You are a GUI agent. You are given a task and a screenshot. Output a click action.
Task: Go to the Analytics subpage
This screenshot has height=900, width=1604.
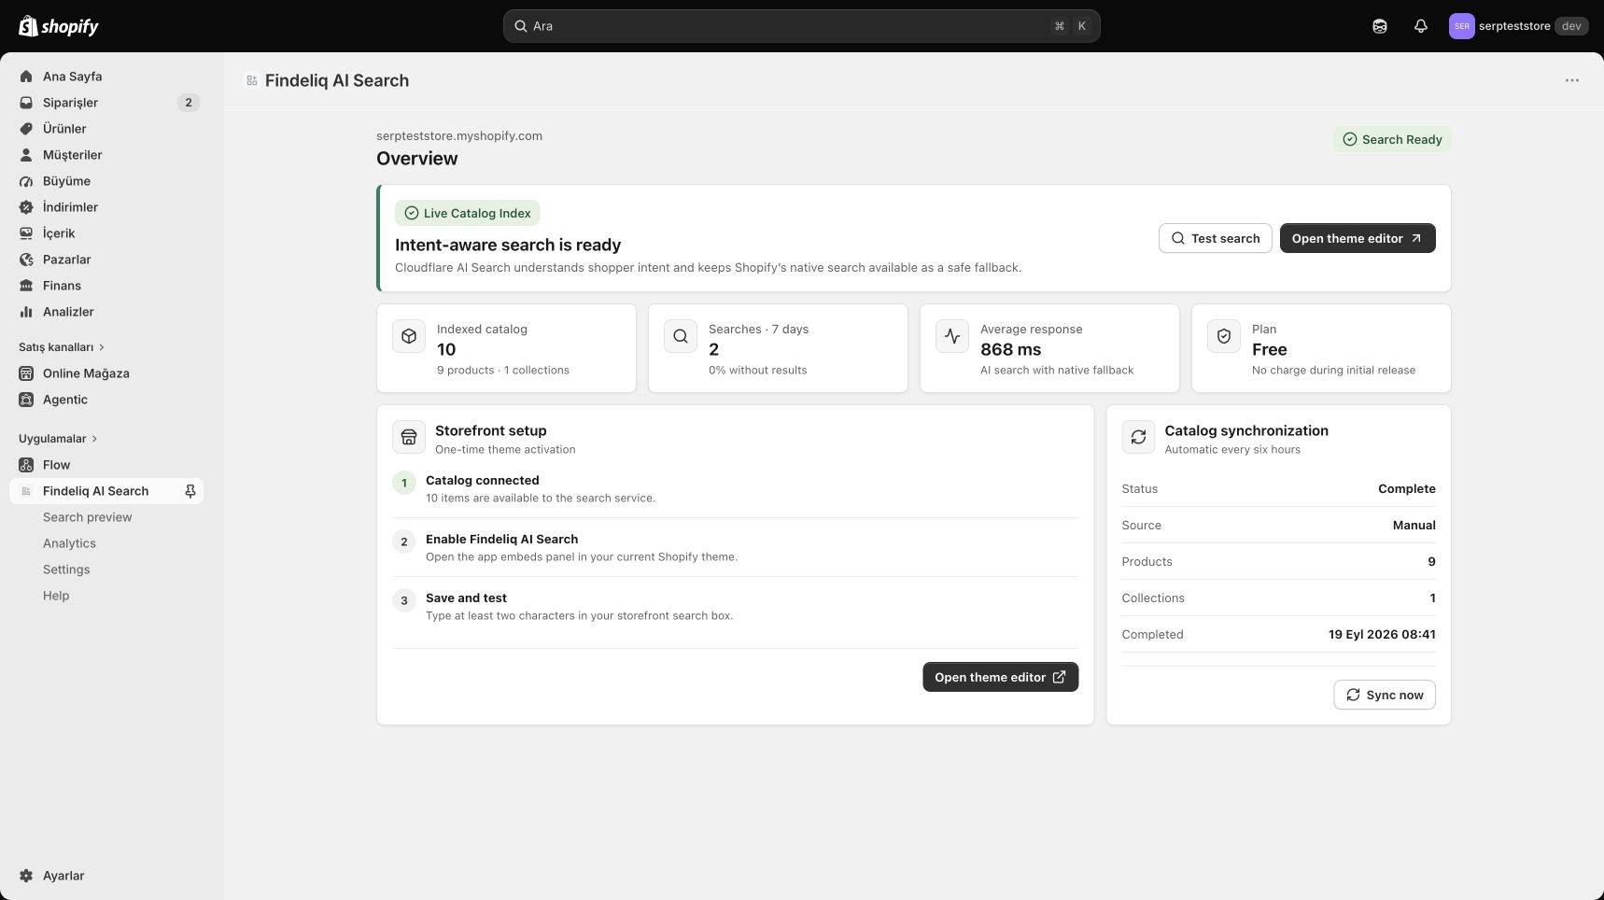coord(69,543)
